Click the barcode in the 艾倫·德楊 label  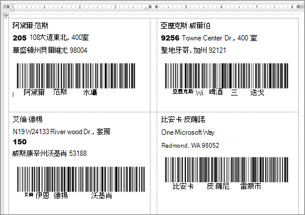tap(81, 179)
